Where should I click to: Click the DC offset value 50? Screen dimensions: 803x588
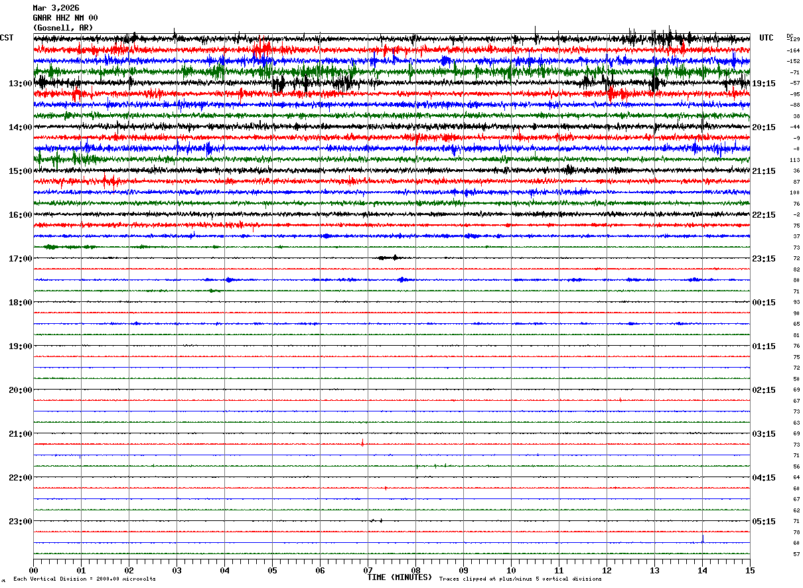tap(796, 379)
